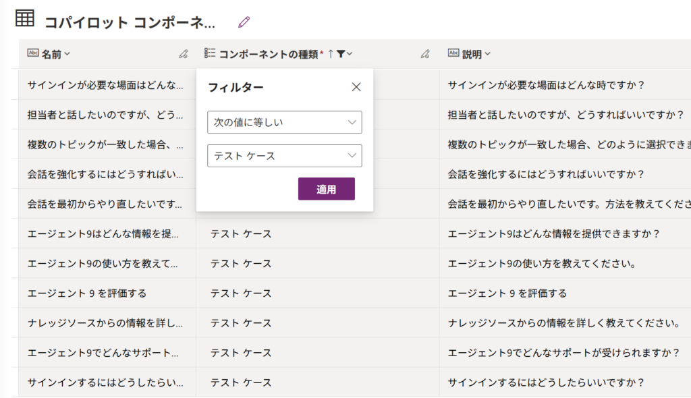Expand the テスト ケース value dropdown
The height and width of the screenshot is (398, 691).
point(284,156)
